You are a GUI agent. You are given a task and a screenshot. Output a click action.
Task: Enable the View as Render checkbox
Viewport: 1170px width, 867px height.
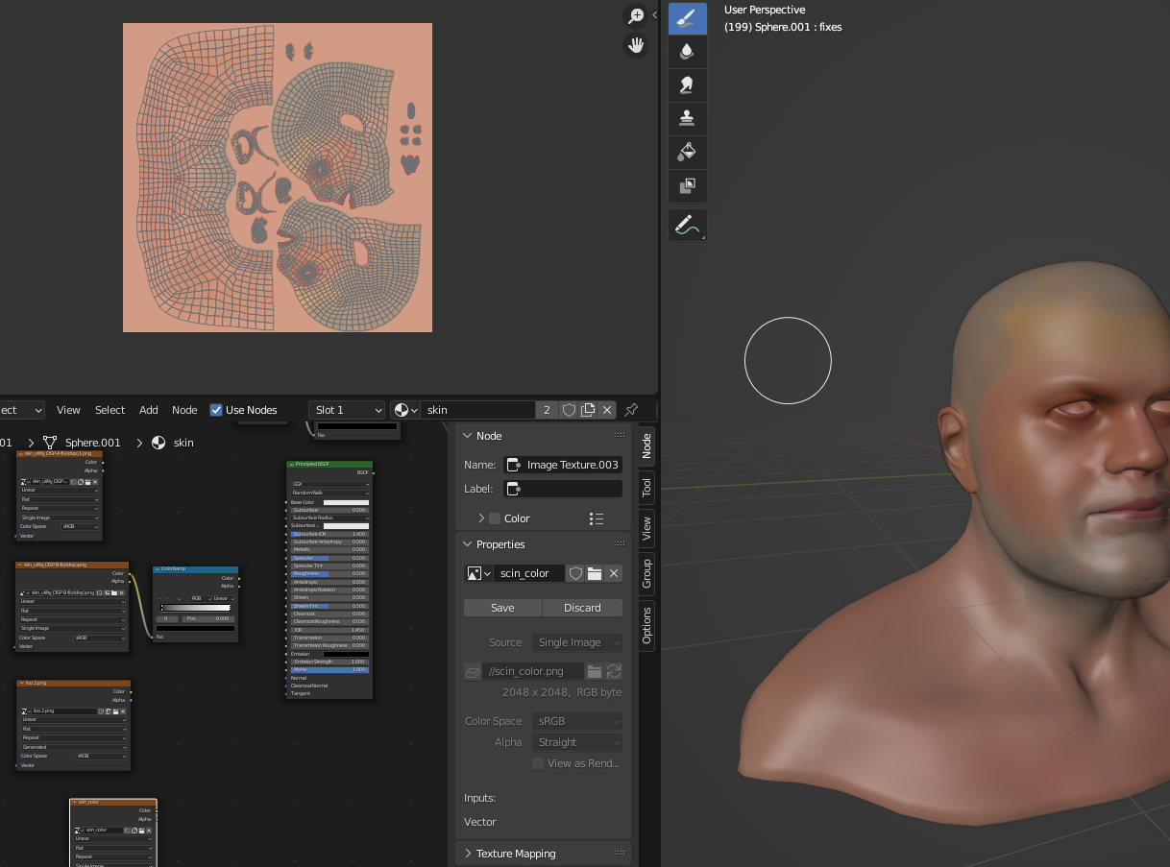[x=538, y=763]
